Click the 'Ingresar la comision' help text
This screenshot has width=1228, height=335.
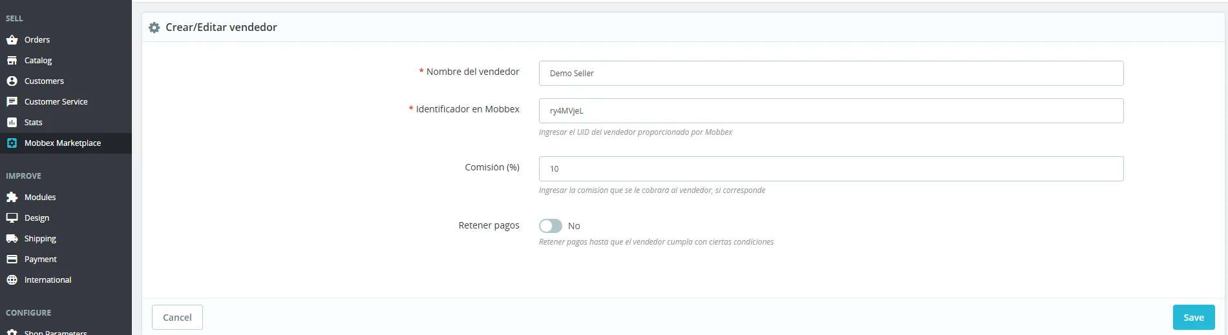point(652,190)
